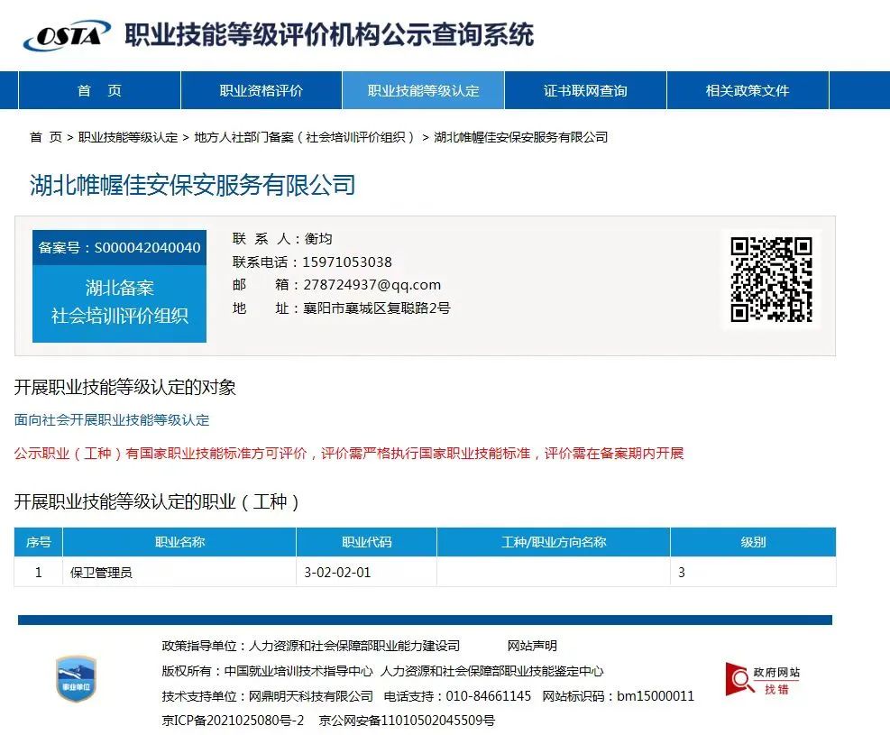Image resolution: width=890 pixels, height=735 pixels.
Task: Click 职业技能等级认定 breadcrumb link
Action: coord(128,137)
